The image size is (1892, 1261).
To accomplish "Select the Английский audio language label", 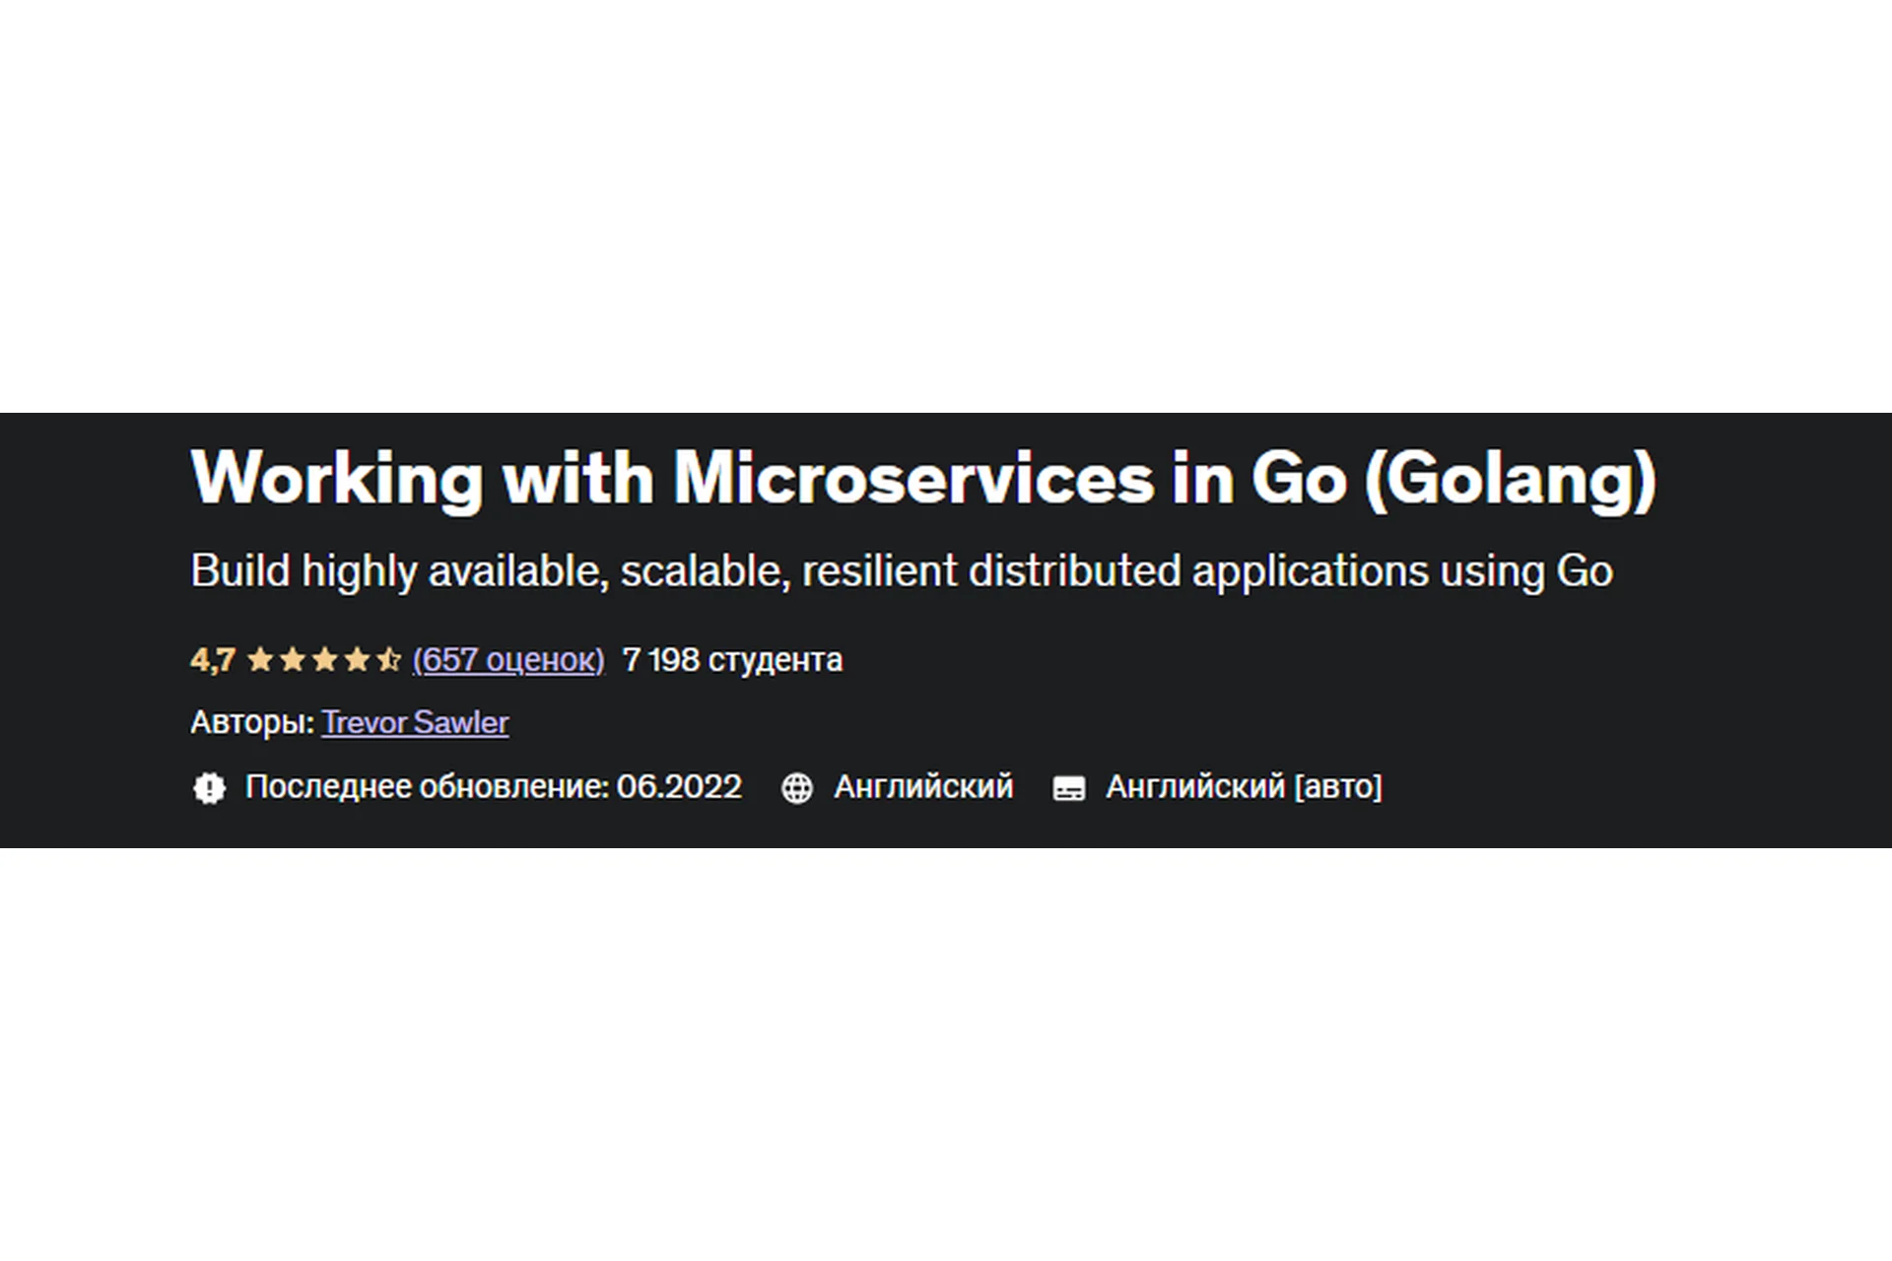I will pos(924,787).
